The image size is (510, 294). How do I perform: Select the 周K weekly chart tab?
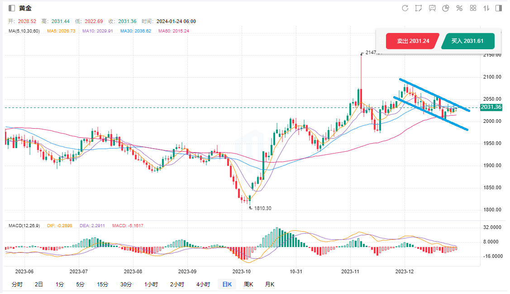tap(248, 284)
